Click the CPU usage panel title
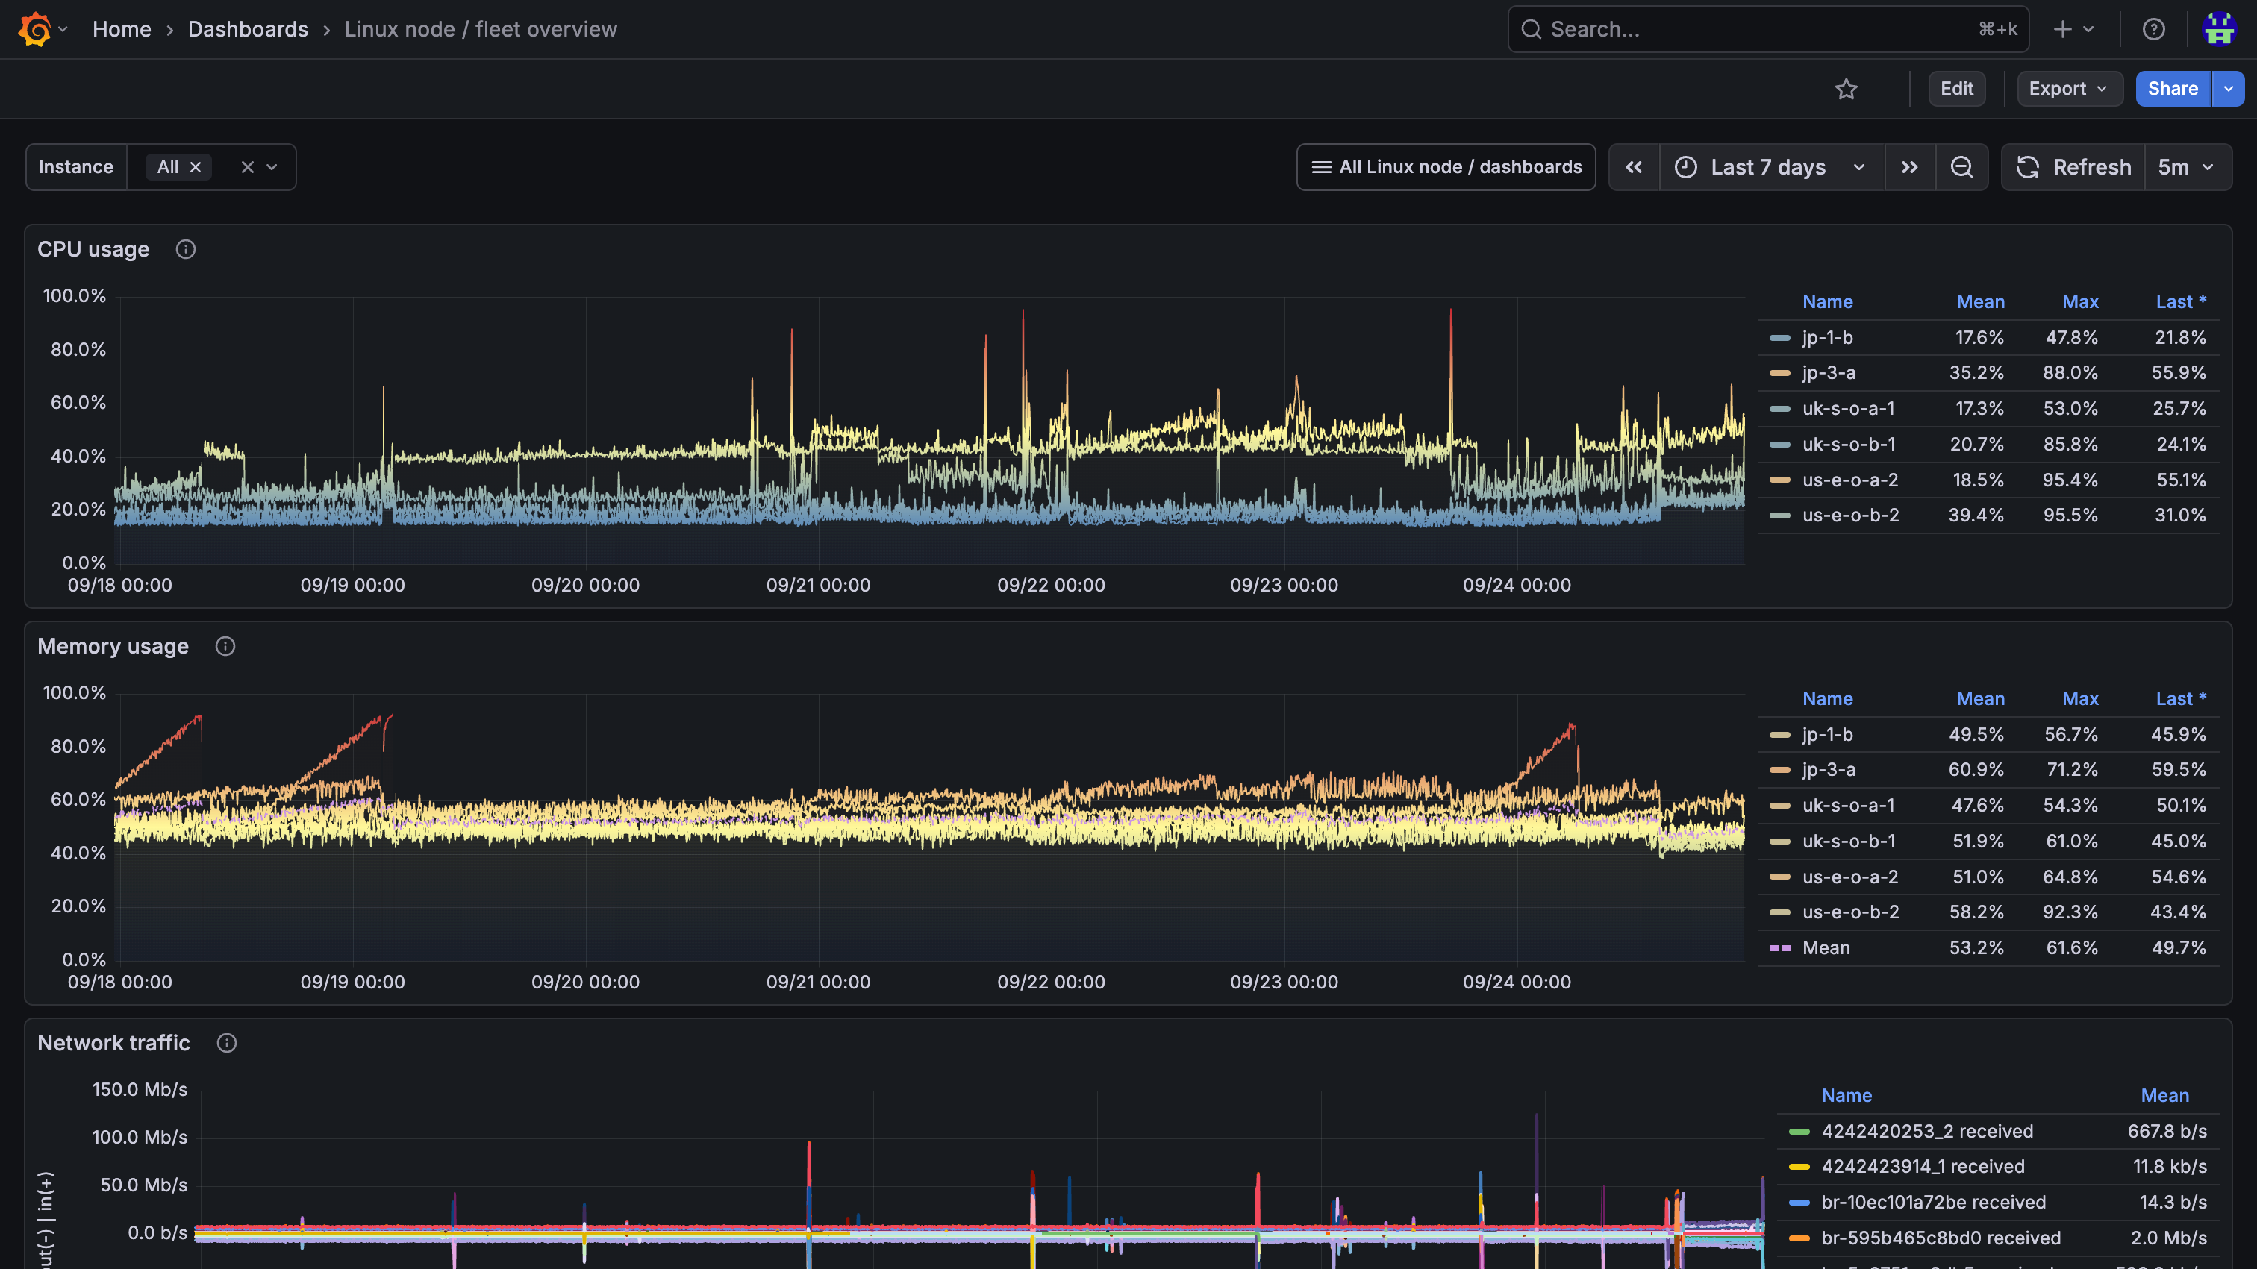Viewport: 2257px width, 1269px height. 93,250
